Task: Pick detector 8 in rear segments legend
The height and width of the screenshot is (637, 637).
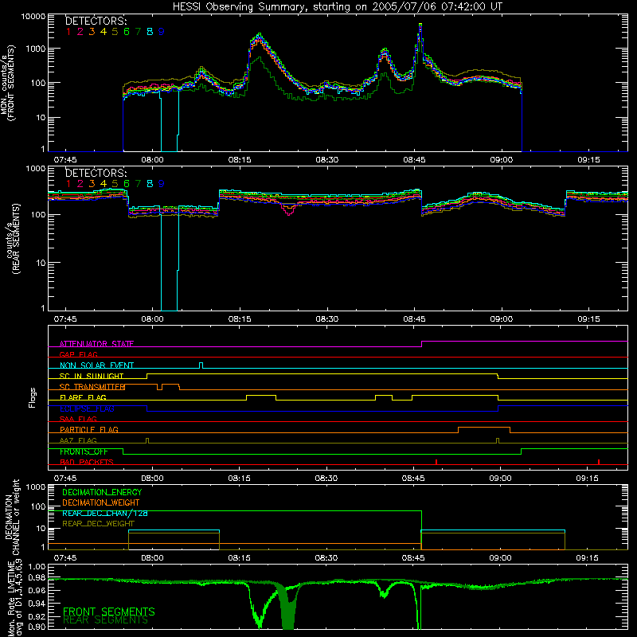Action: click(x=150, y=184)
